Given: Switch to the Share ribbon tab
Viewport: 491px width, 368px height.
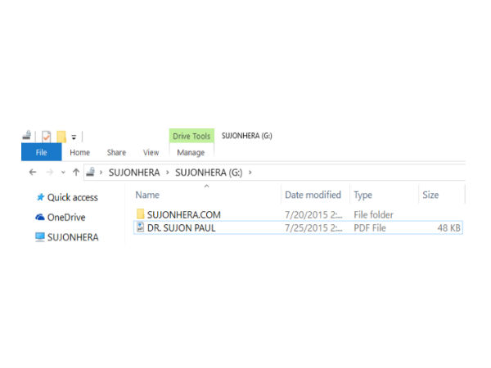Looking at the screenshot, I should pyautogui.click(x=116, y=152).
